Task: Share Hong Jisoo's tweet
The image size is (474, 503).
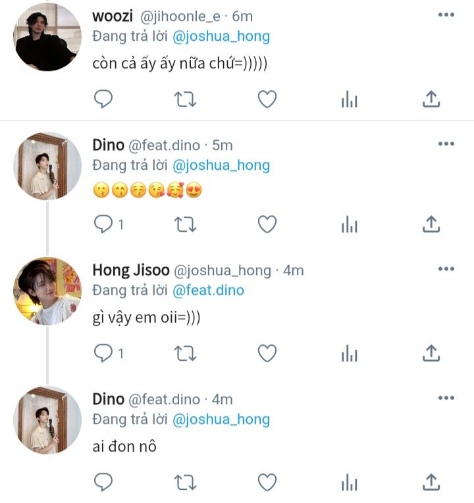Action: pos(431,353)
